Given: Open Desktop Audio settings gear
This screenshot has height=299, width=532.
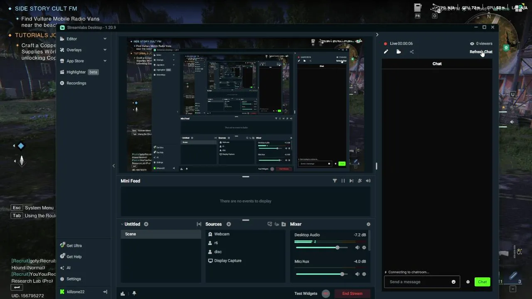Looking at the screenshot, I should coord(364,248).
